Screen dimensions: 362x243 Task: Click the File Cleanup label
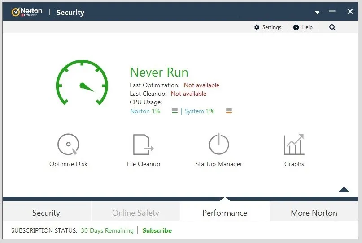[x=144, y=164]
